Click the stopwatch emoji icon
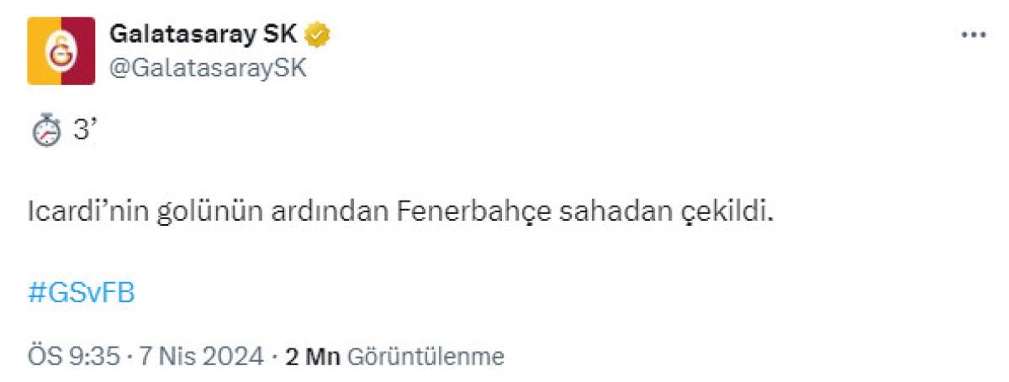1009x382 pixels. 46,132
